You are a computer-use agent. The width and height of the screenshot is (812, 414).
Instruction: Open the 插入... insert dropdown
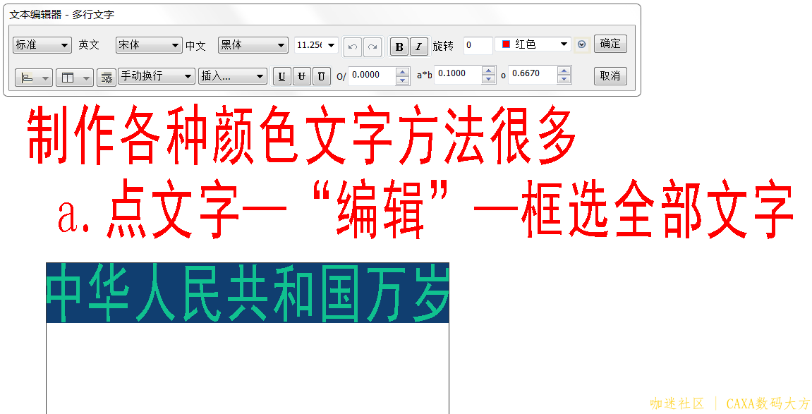point(233,76)
